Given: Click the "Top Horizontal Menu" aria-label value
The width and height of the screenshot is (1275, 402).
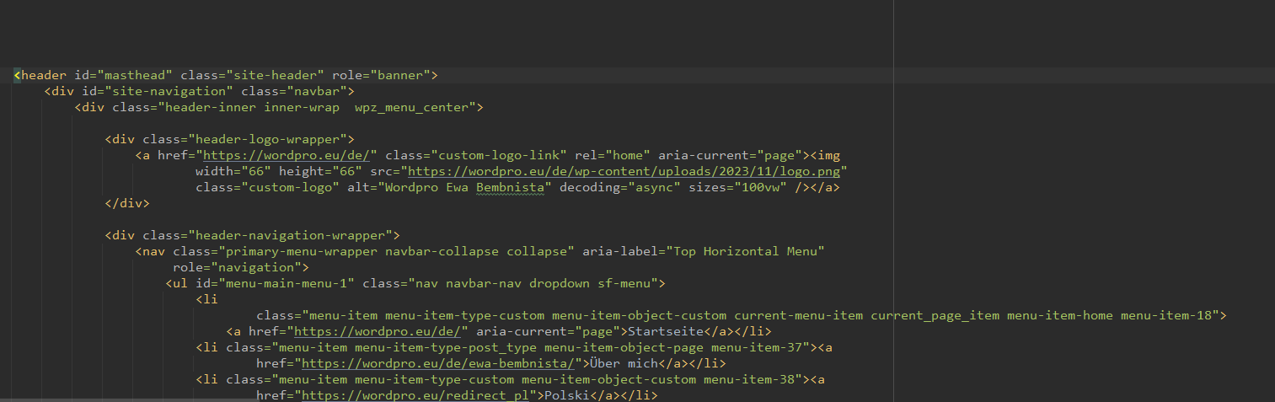Looking at the screenshot, I should tap(745, 251).
